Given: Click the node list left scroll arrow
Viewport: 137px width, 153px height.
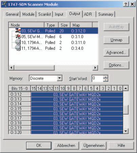Looking at the screenshot, I should point(11,68).
